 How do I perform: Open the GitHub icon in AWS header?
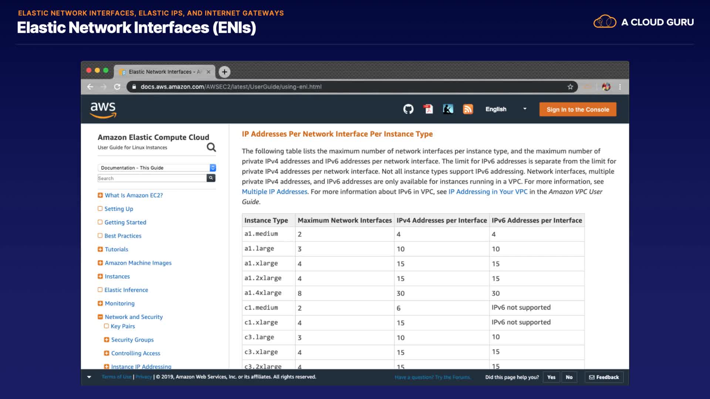[x=408, y=109]
